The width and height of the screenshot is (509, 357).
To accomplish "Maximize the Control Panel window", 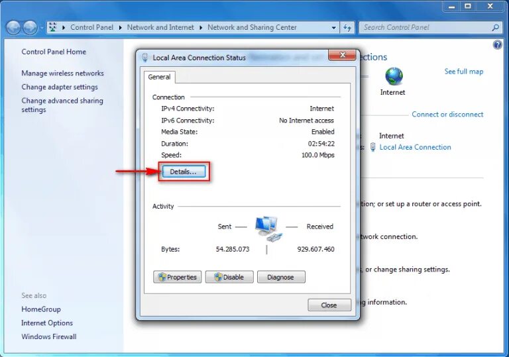I will (468, 6).
